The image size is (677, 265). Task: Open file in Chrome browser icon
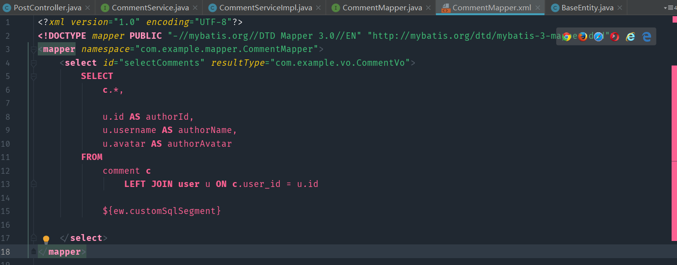pyautogui.click(x=567, y=37)
